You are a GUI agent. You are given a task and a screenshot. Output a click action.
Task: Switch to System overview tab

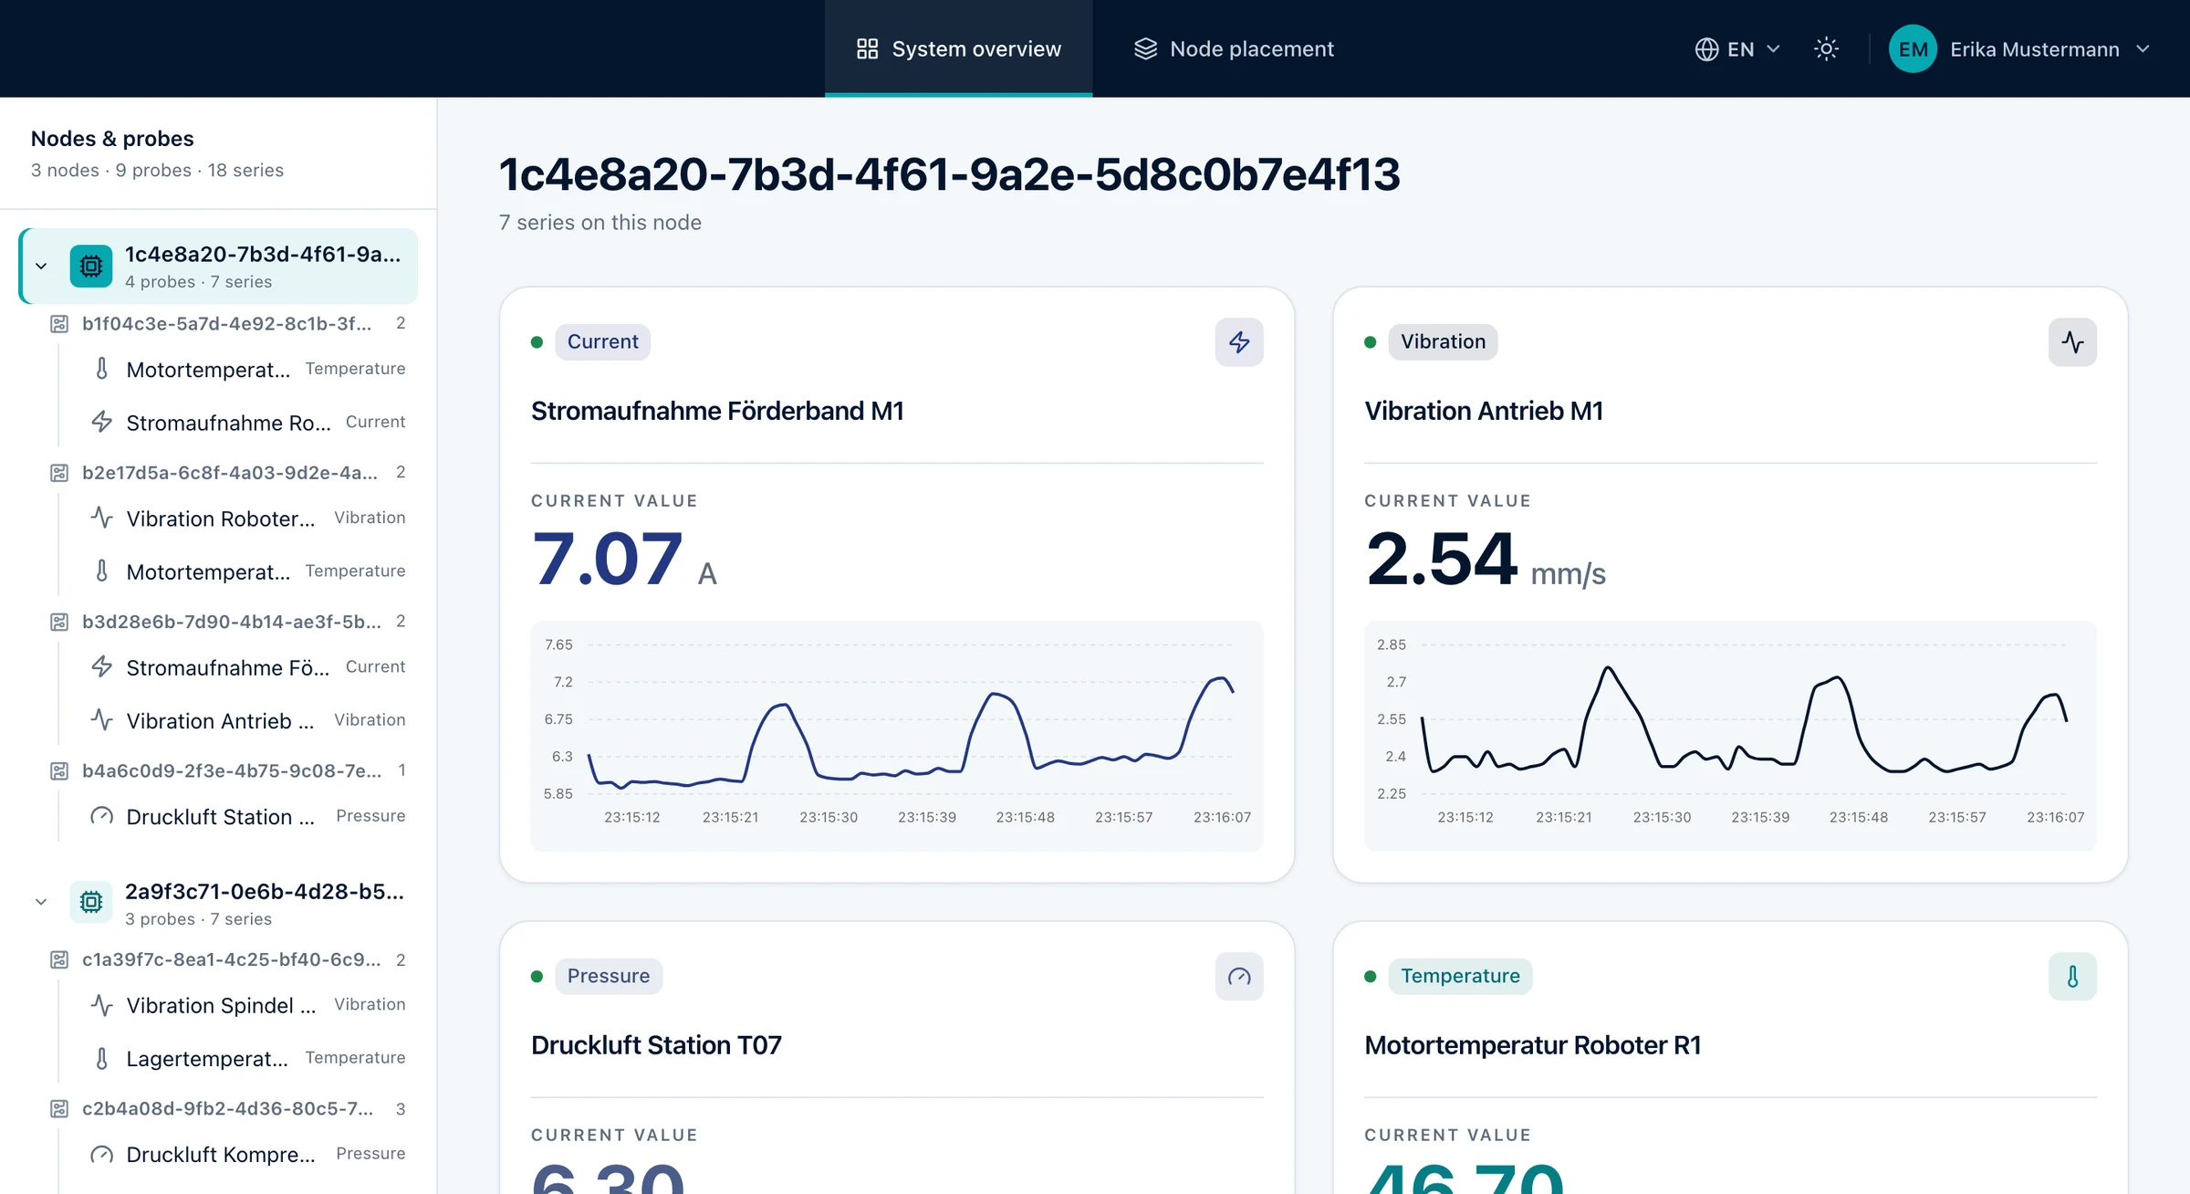[958, 49]
